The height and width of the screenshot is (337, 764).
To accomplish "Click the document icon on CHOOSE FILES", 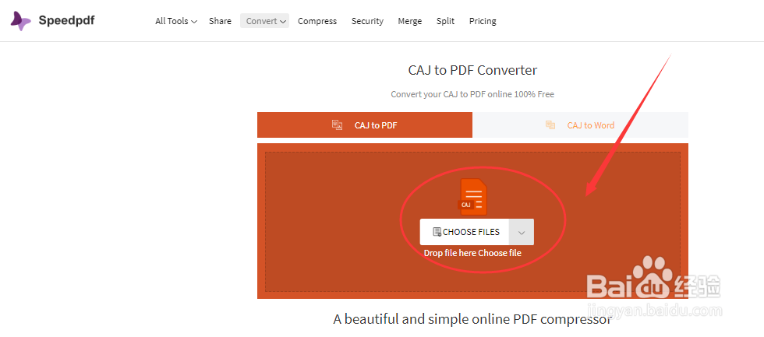I will point(437,232).
